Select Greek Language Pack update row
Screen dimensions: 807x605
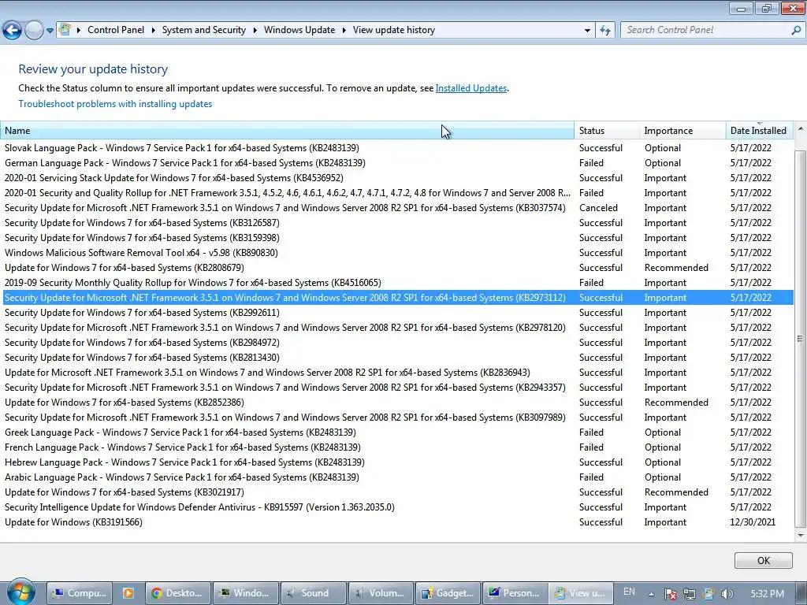398,432
